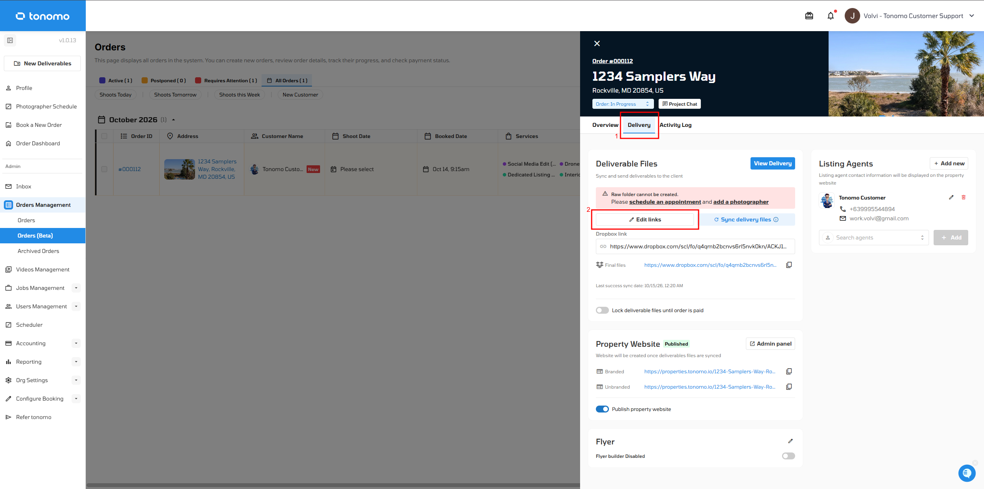Viewport: 984px width, 489px height.
Task: Edit the Tonomo Customer listing agent
Action: point(951,197)
